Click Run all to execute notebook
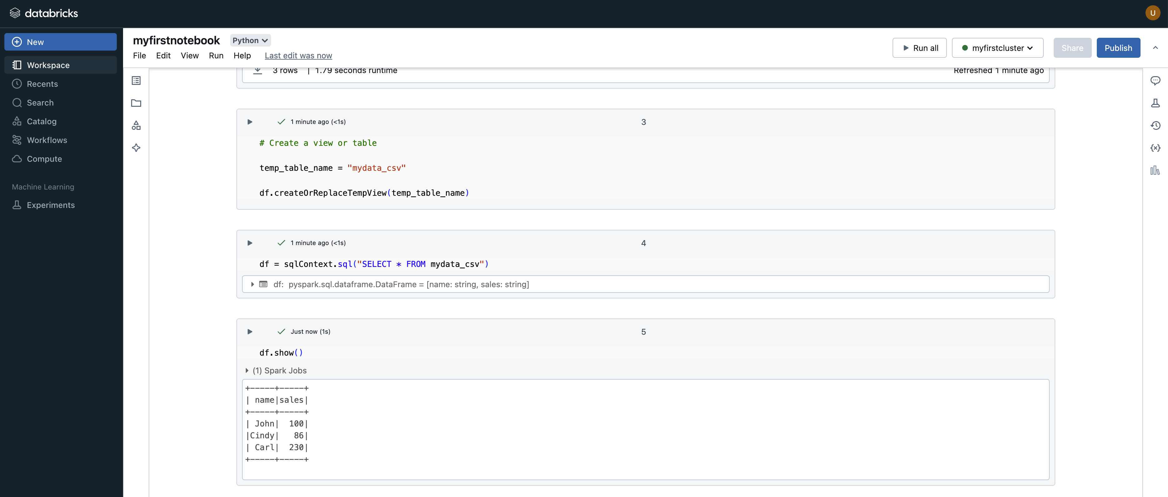The image size is (1168, 497). (x=919, y=47)
